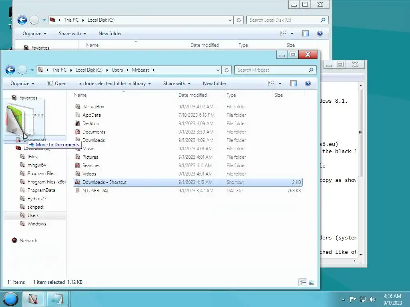Select the Downloads folder in file list

(x=93, y=140)
